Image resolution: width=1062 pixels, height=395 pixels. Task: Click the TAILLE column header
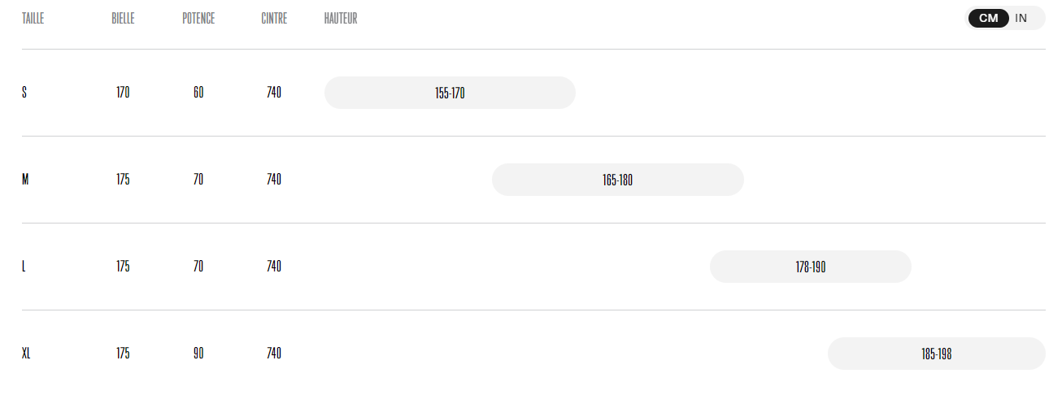[33, 19]
